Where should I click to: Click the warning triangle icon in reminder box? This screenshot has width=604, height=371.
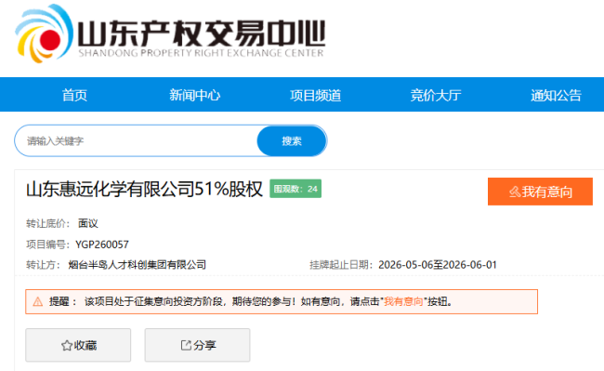click(x=38, y=301)
